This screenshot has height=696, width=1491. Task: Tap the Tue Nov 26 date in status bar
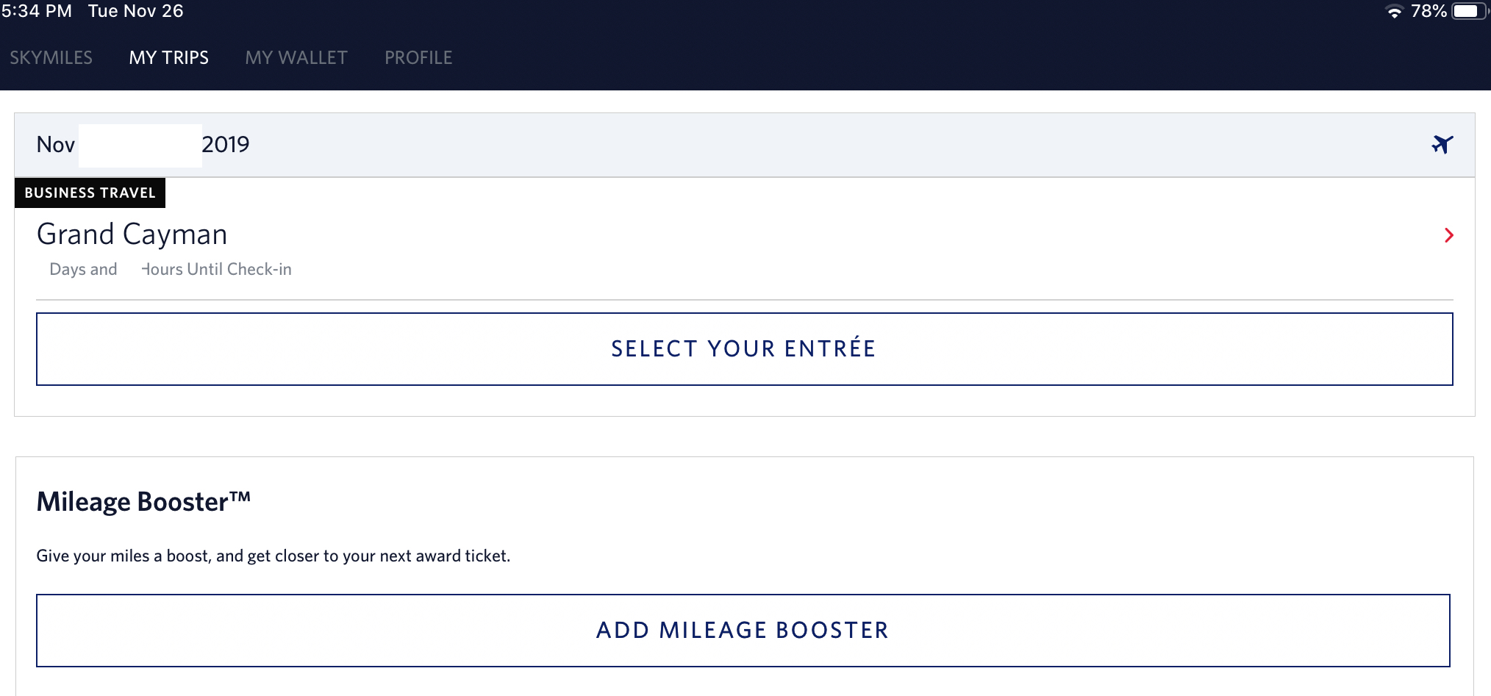click(135, 11)
